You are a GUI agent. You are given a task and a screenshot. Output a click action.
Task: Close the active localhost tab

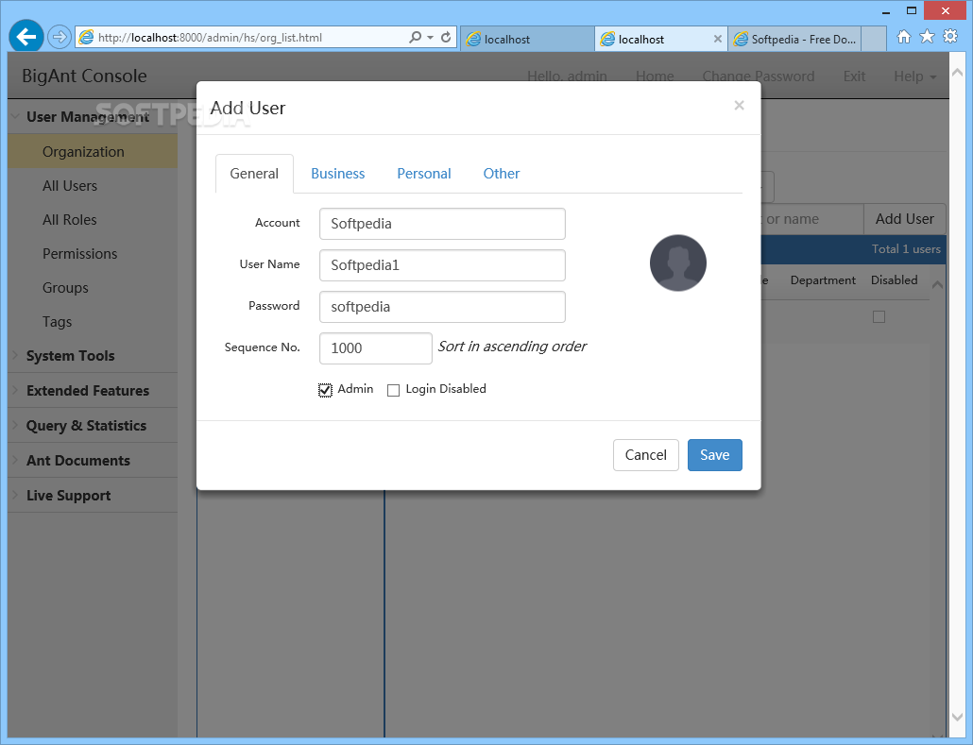click(717, 39)
